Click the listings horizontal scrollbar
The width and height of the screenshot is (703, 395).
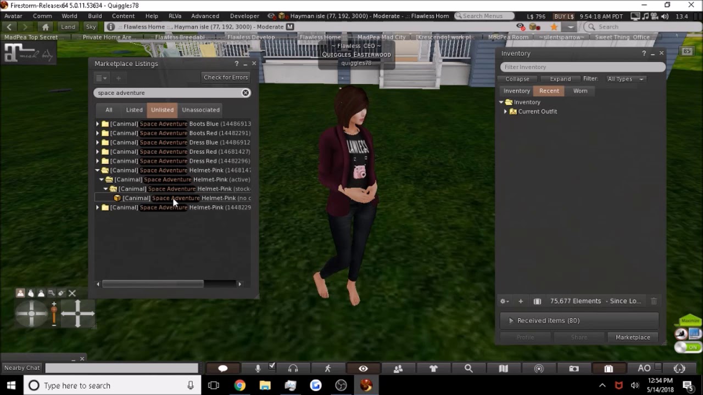pyautogui.click(x=153, y=284)
